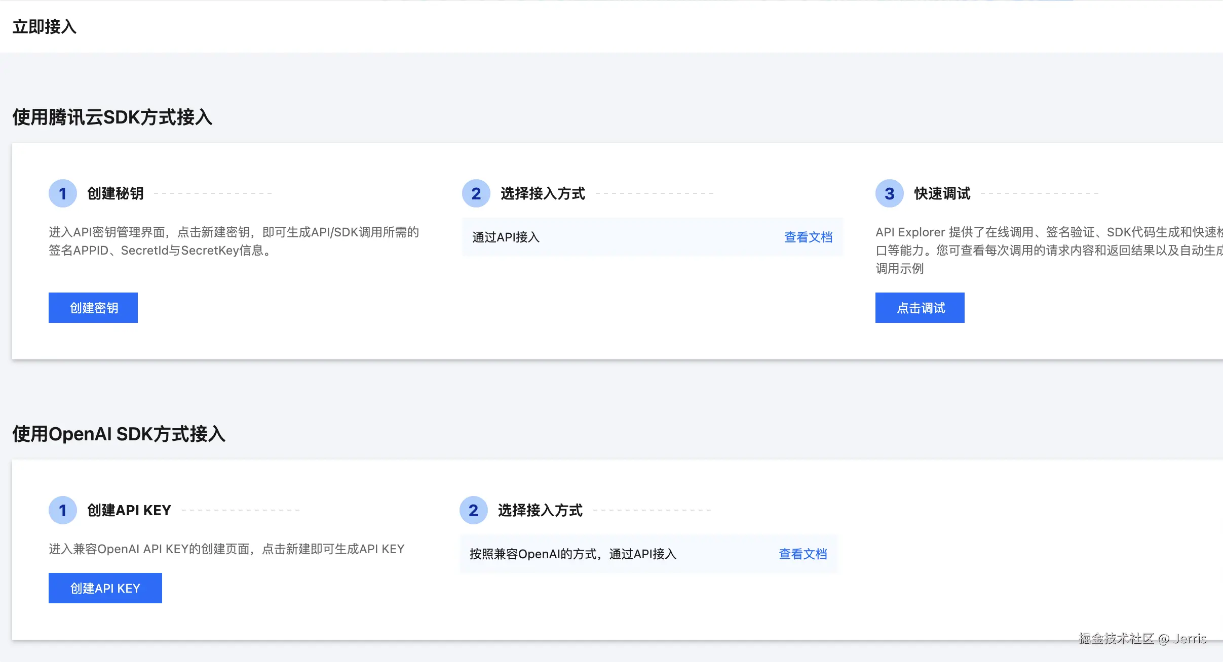Screen dimensions: 1223x662
Task: Select the 按照兼容OpenAI的方式 row text
Action: [572, 554]
